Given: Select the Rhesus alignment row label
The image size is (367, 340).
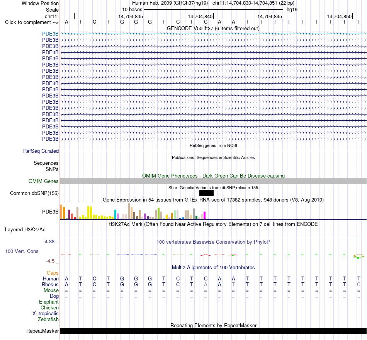Looking at the screenshot, I should 50,284.
